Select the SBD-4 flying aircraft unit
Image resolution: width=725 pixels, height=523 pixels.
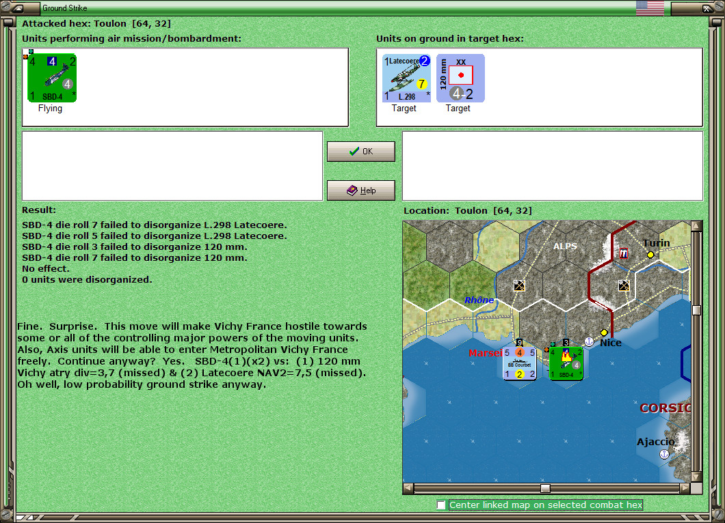pyautogui.click(x=52, y=78)
